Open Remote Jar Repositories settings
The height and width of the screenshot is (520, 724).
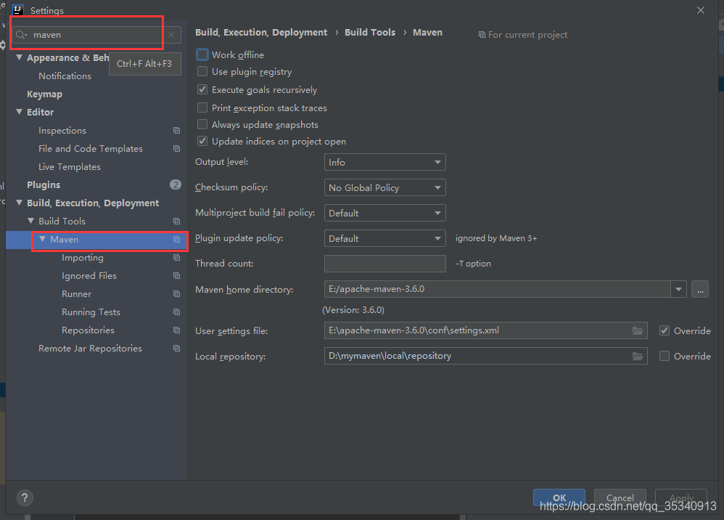90,348
